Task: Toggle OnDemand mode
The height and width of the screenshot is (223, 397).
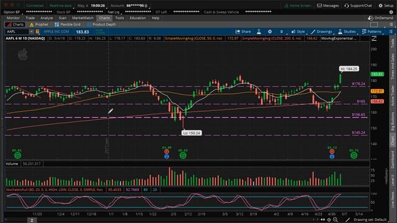Action: 380,18
